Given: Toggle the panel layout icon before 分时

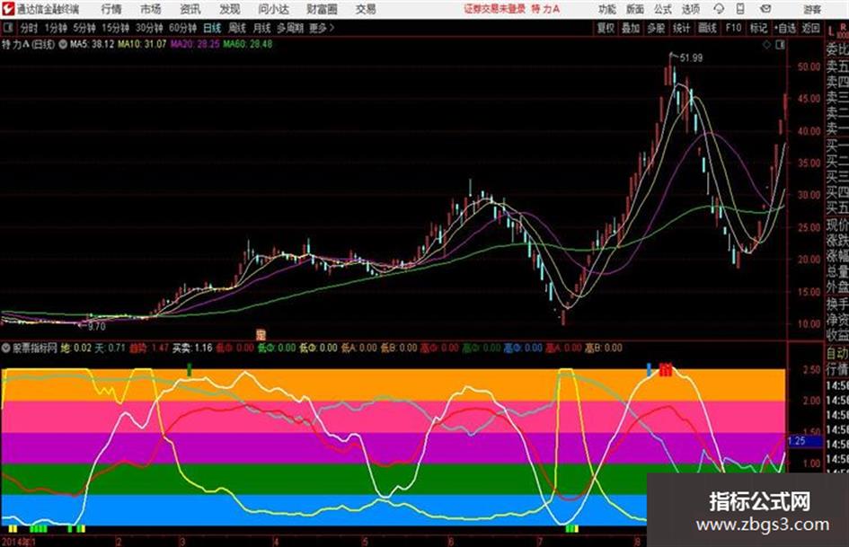Looking at the screenshot, I should point(8,28).
